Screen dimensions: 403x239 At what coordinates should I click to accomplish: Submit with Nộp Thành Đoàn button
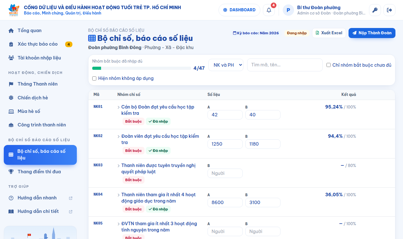point(372,33)
